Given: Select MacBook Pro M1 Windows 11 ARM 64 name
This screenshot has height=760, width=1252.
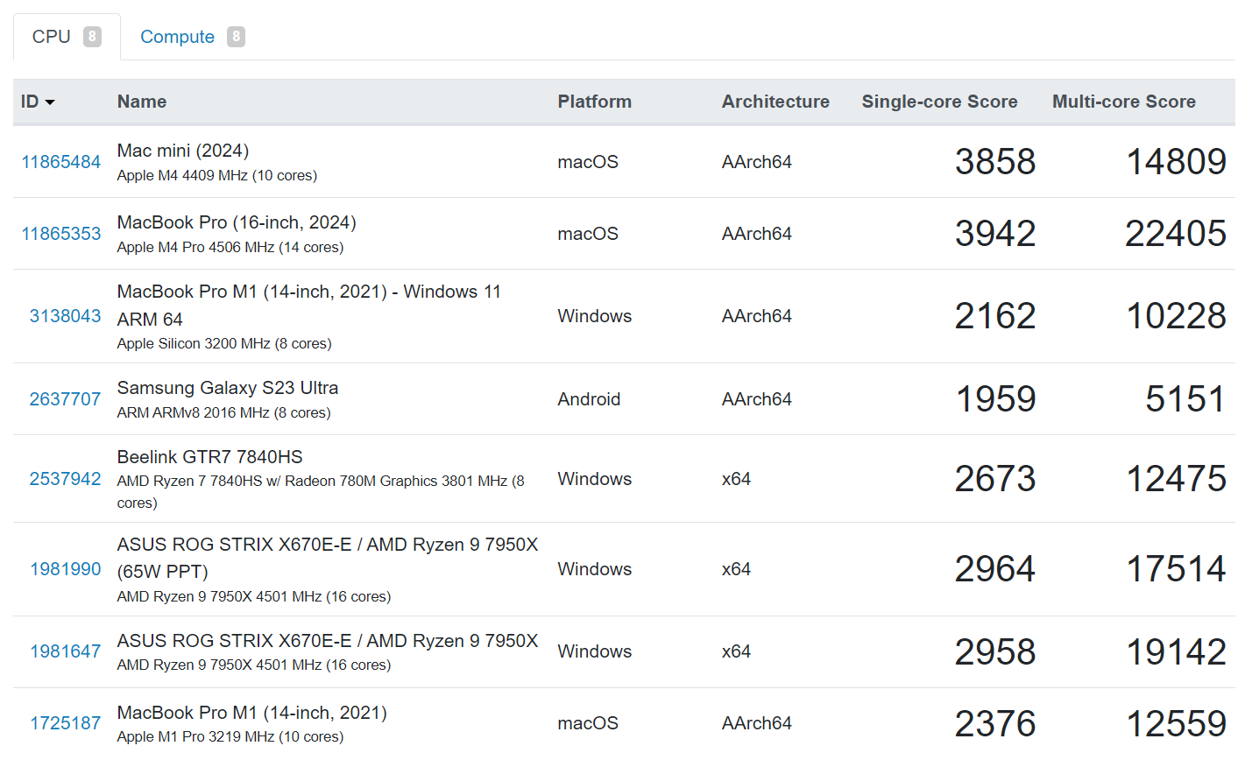Looking at the screenshot, I should coord(309,306).
